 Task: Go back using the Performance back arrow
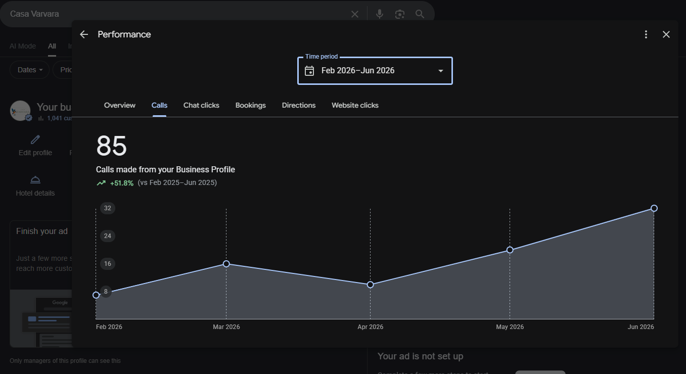84,34
